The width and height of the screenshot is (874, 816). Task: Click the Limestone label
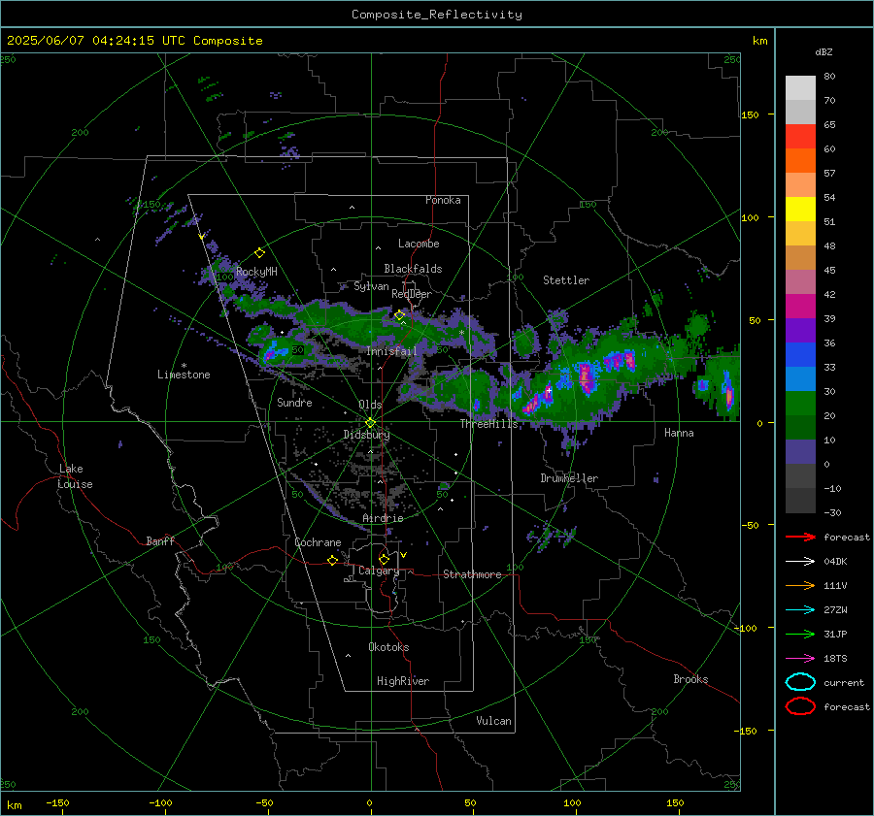click(x=184, y=375)
